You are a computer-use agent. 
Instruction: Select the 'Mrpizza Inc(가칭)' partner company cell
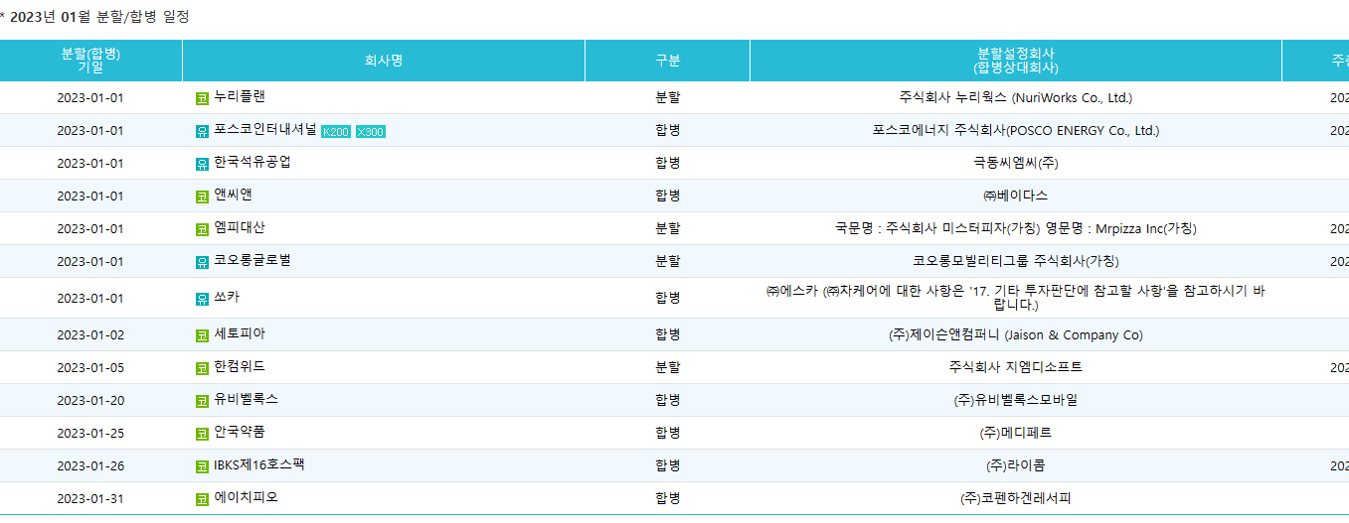[x=1016, y=229]
